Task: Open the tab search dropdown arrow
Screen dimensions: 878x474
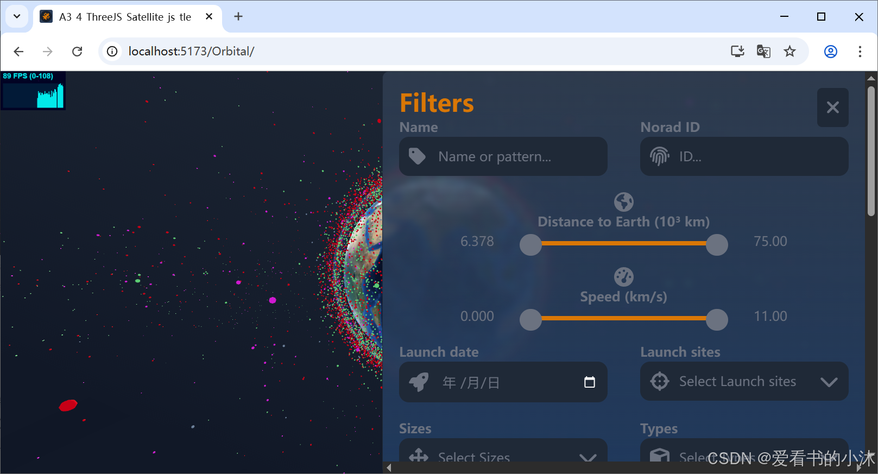Action: (17, 16)
